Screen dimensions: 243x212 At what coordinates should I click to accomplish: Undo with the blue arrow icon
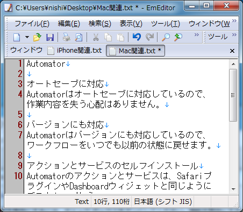(137, 37)
